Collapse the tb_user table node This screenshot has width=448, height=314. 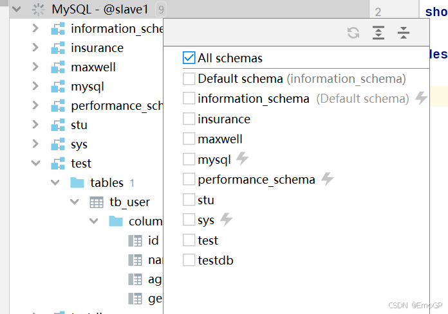[x=74, y=202]
